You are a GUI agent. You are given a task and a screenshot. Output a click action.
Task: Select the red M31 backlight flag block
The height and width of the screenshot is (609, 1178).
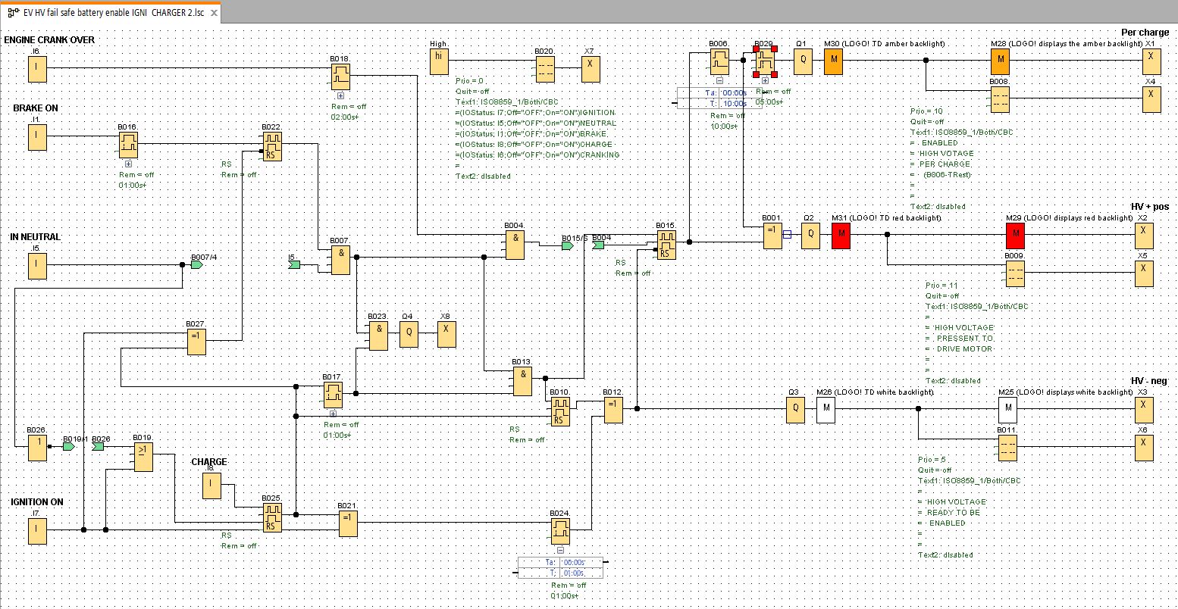click(x=841, y=236)
